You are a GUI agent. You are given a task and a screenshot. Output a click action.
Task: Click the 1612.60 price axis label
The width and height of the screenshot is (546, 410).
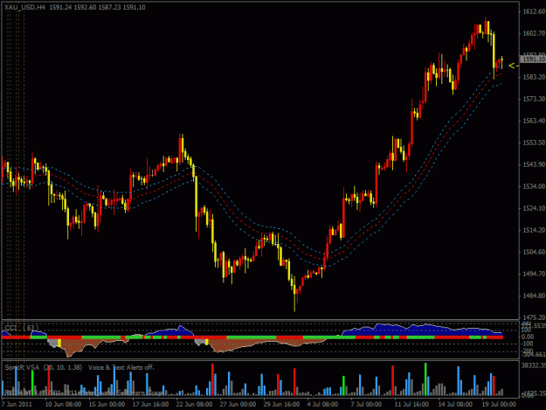point(534,11)
